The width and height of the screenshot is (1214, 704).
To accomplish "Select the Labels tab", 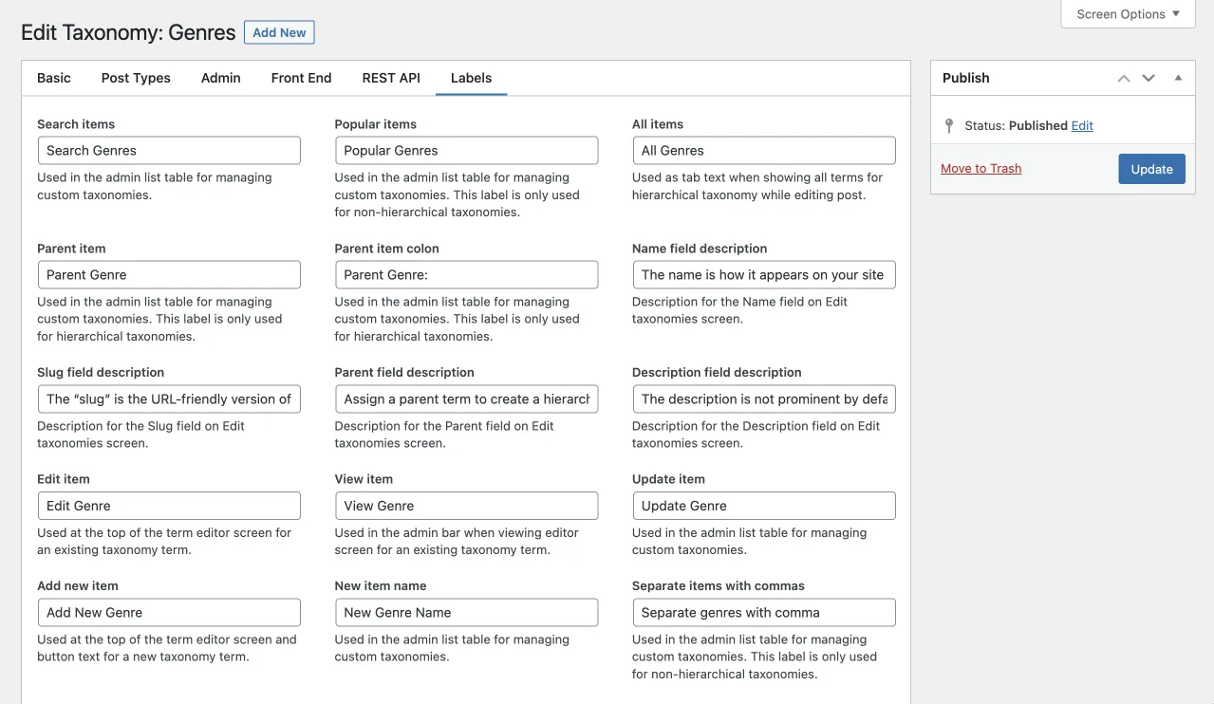I will click(472, 78).
